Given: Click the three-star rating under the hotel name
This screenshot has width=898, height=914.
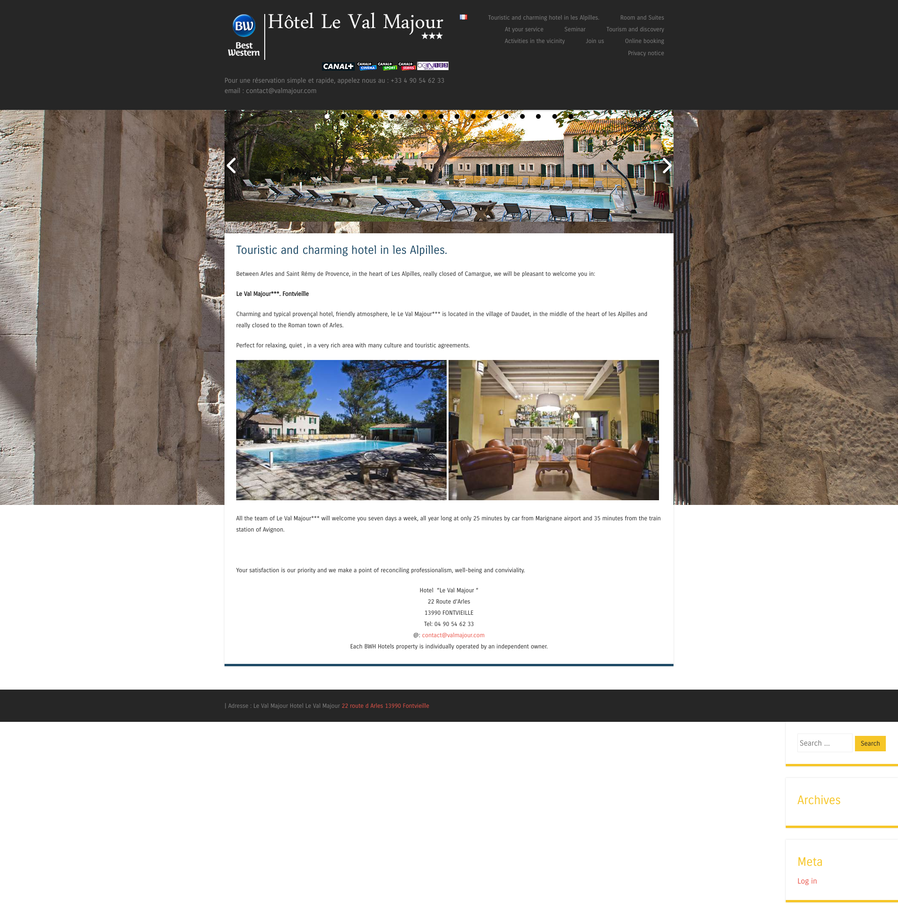Looking at the screenshot, I should coord(432,36).
